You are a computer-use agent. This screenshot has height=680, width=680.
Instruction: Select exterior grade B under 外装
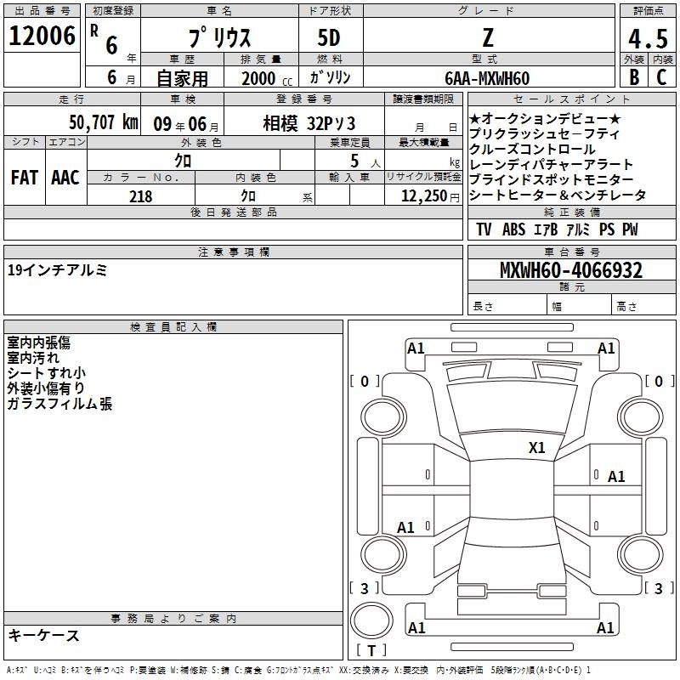click(x=634, y=77)
